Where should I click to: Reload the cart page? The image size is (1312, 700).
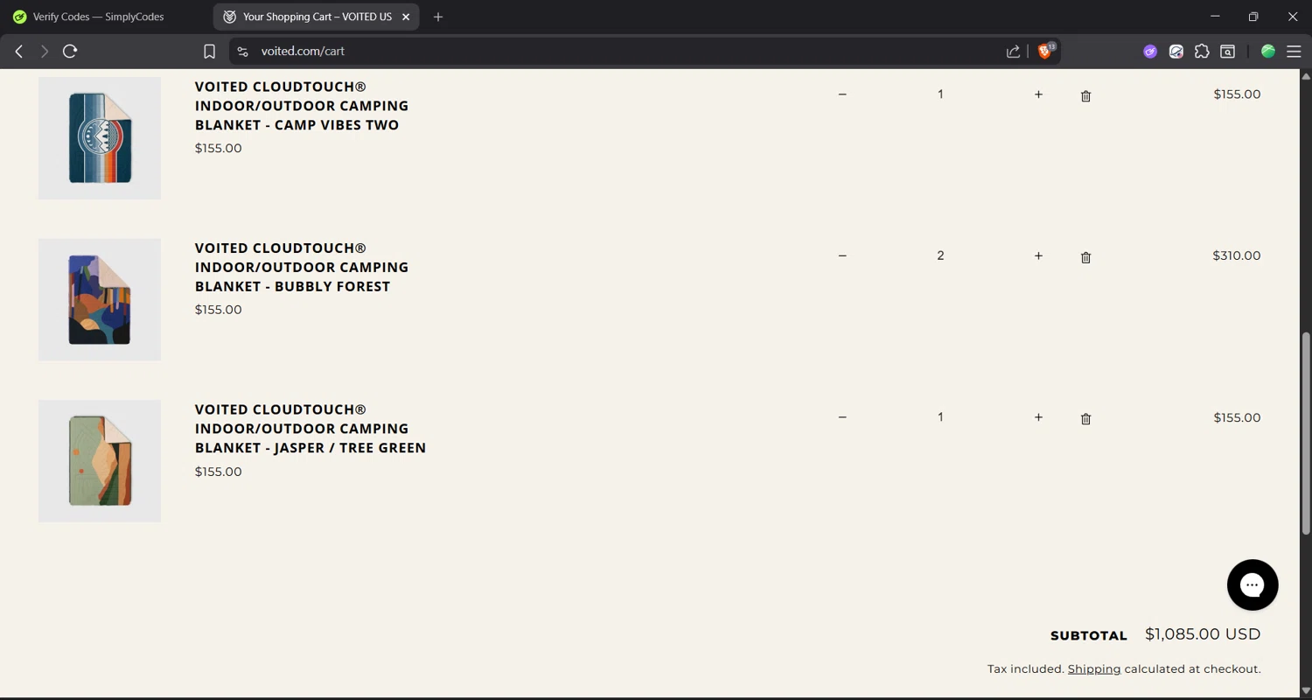click(70, 52)
